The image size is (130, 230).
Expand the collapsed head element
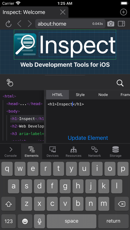coord(25,104)
